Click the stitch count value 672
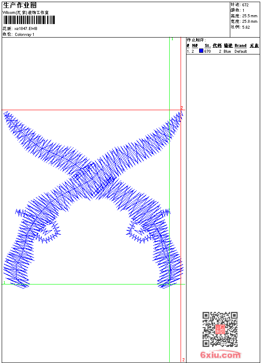 tap(245, 5)
